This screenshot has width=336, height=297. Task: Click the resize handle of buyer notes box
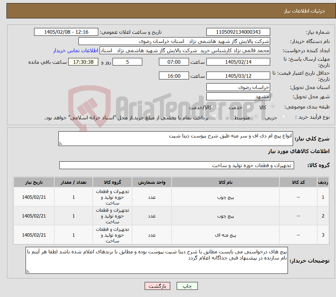pos(28,271)
